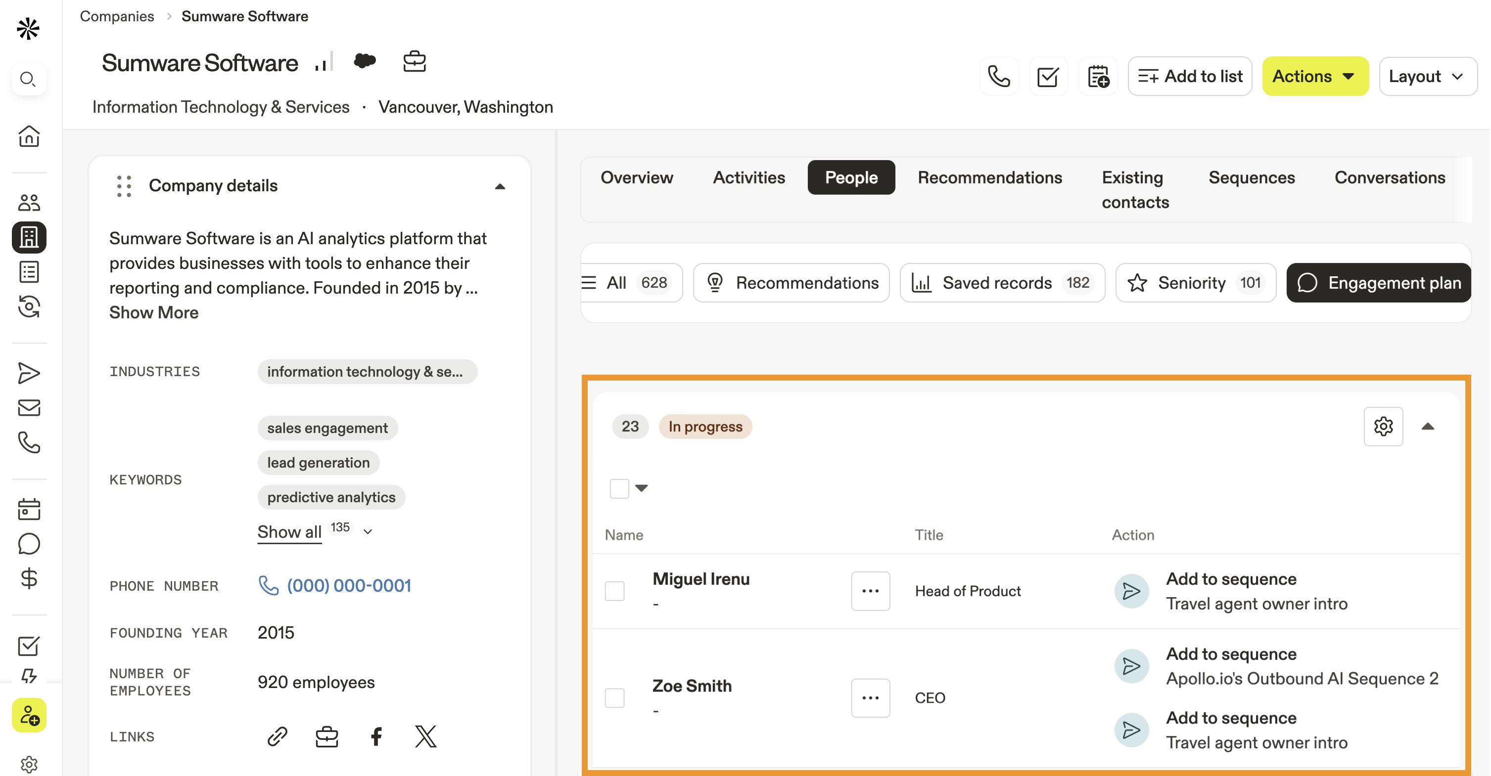Image resolution: width=1491 pixels, height=776 pixels.
Task: Click the create task checkmark icon in header
Action: (1048, 76)
